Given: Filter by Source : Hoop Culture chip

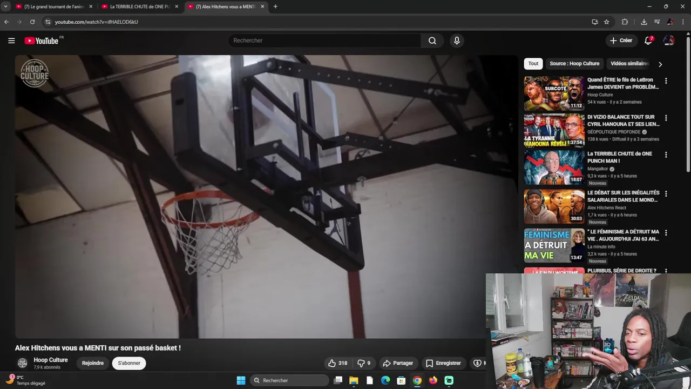Looking at the screenshot, I should pos(574,64).
